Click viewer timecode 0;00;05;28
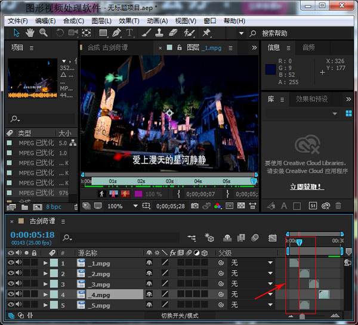Image resolution: width=358 pixels, height=325 pixels. [170, 206]
